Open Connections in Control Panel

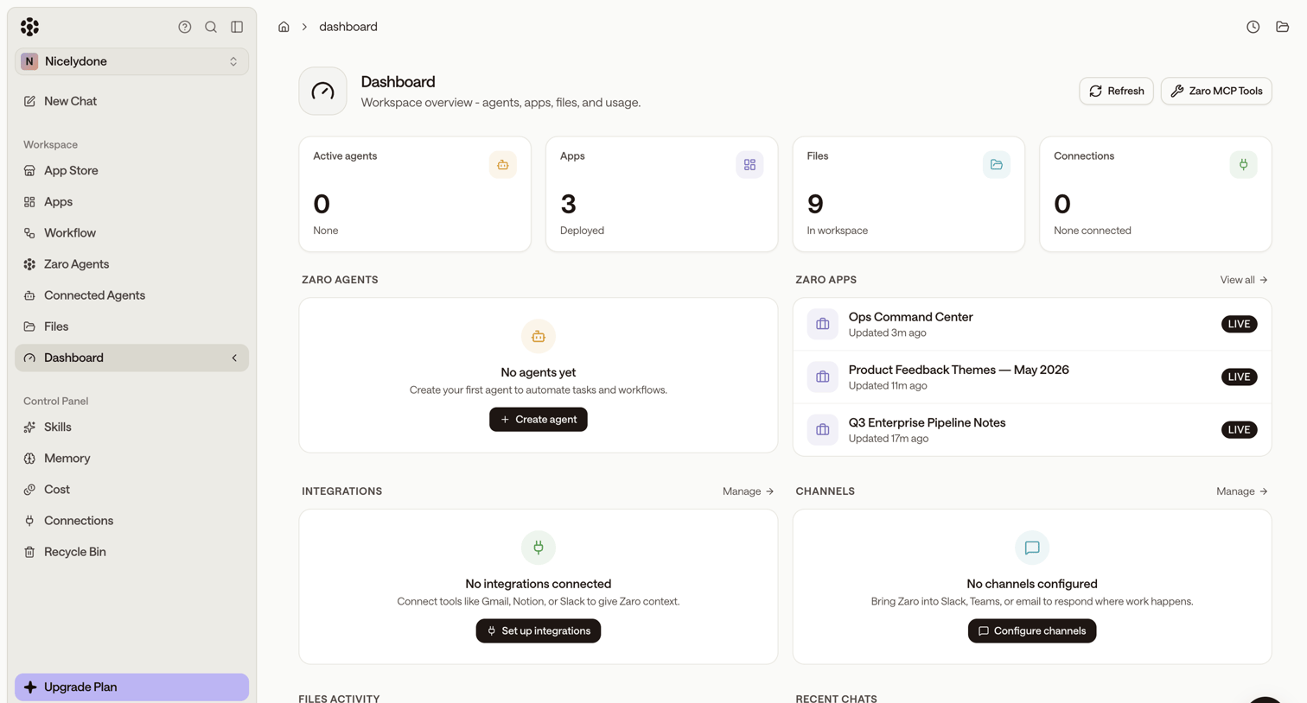click(x=131, y=521)
